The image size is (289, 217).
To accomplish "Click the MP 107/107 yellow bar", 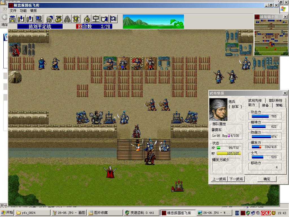I will point(229,153).
